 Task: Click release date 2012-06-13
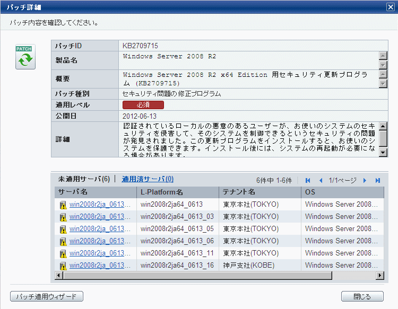click(140, 116)
